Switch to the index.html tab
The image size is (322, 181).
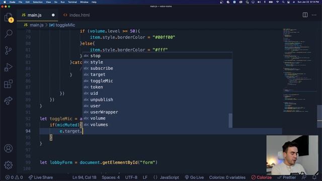tap(77, 15)
